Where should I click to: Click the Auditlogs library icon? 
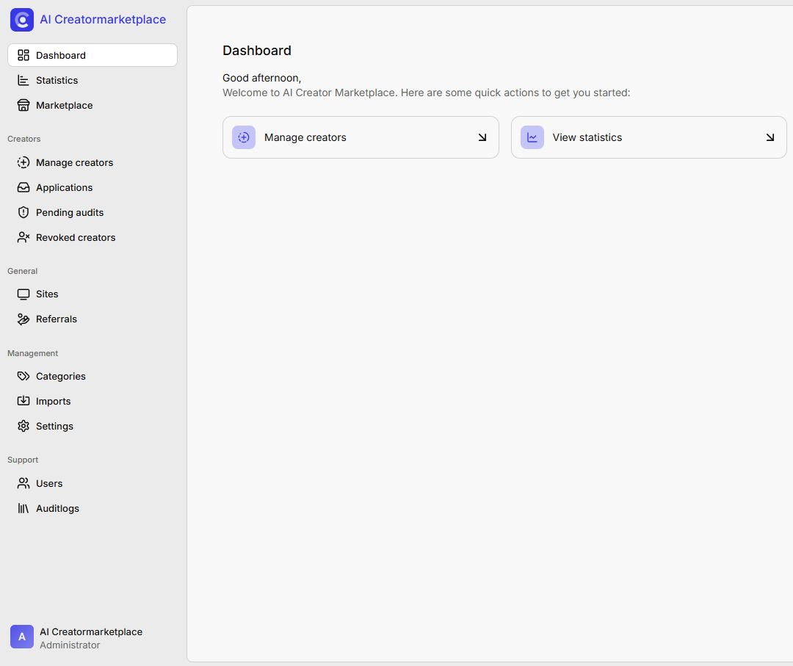tap(23, 508)
